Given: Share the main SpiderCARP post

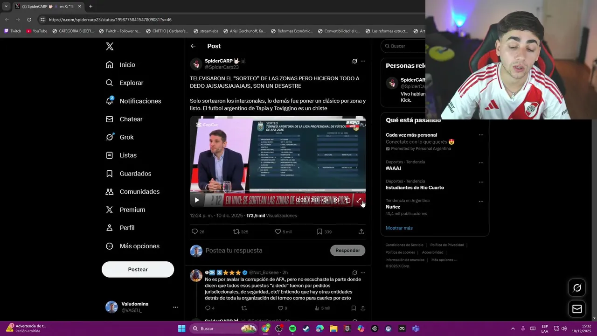Looking at the screenshot, I should click(x=361, y=231).
